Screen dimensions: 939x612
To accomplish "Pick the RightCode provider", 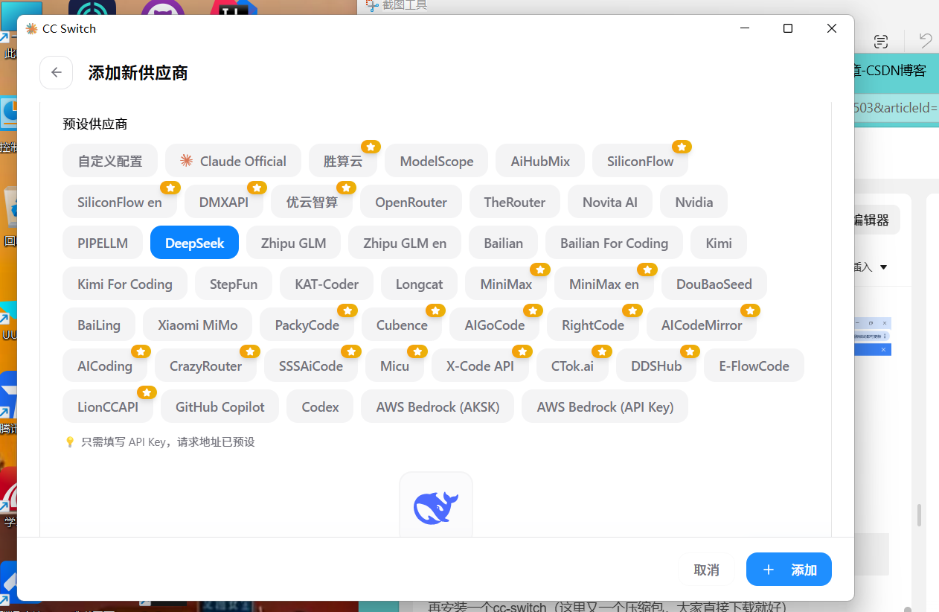I will coord(593,325).
